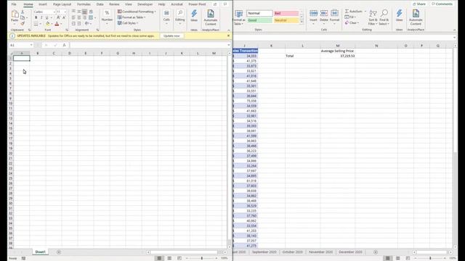This screenshot has width=465, height=261.
Task: Click AutoSum in right window
Action: tap(354, 12)
